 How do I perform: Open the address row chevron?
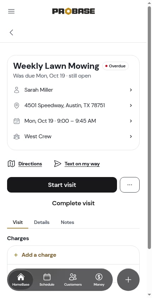(131, 105)
